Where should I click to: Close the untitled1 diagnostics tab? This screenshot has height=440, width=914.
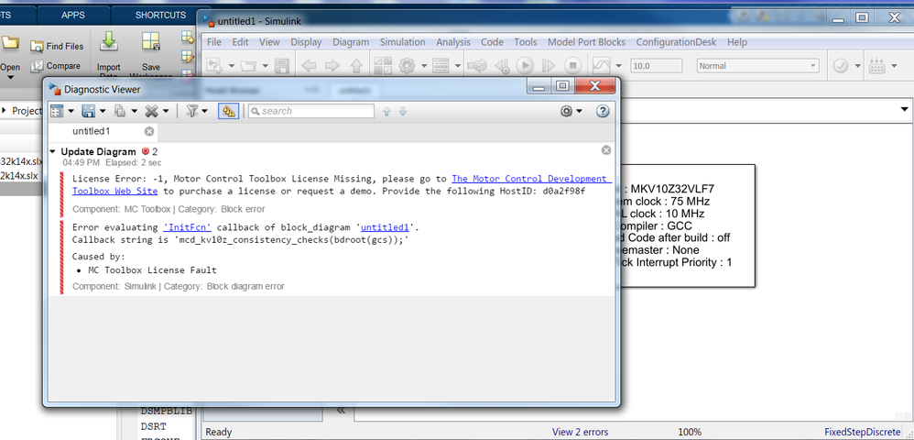tap(149, 131)
